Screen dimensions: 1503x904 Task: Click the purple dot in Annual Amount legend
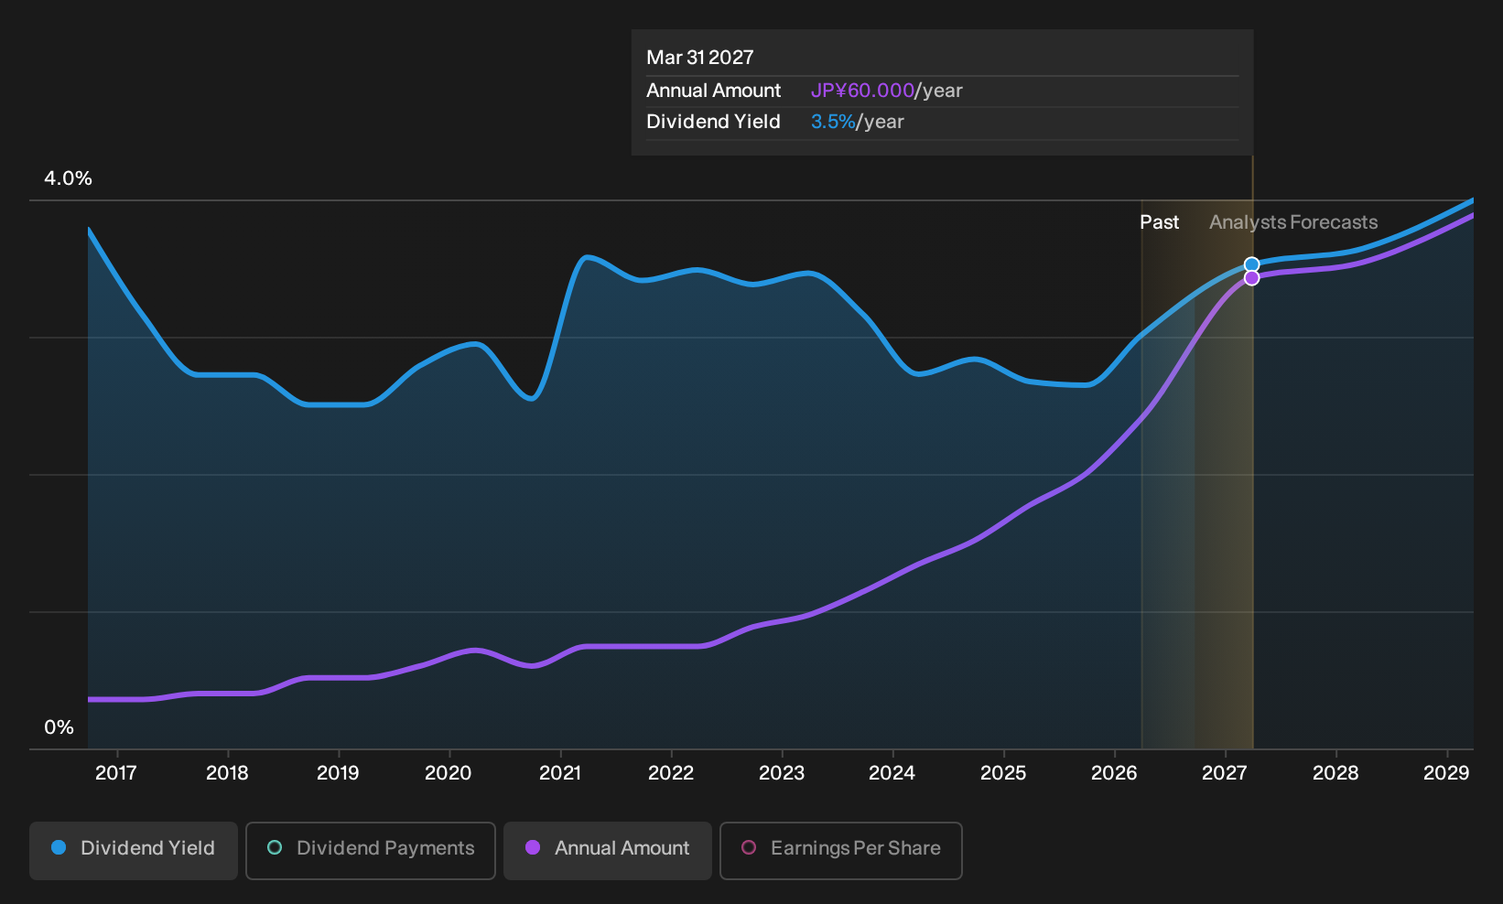(533, 847)
